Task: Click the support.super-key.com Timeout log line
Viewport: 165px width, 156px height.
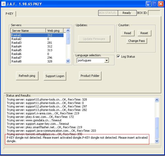Action: [x=38, y=124]
